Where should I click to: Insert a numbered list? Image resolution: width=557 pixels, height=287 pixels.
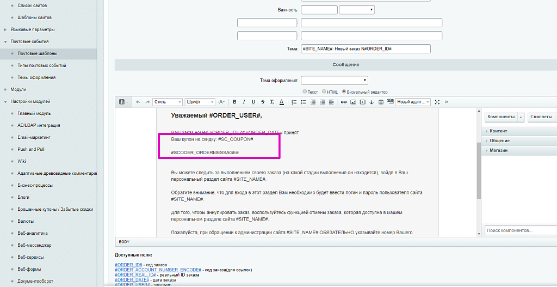[294, 102]
